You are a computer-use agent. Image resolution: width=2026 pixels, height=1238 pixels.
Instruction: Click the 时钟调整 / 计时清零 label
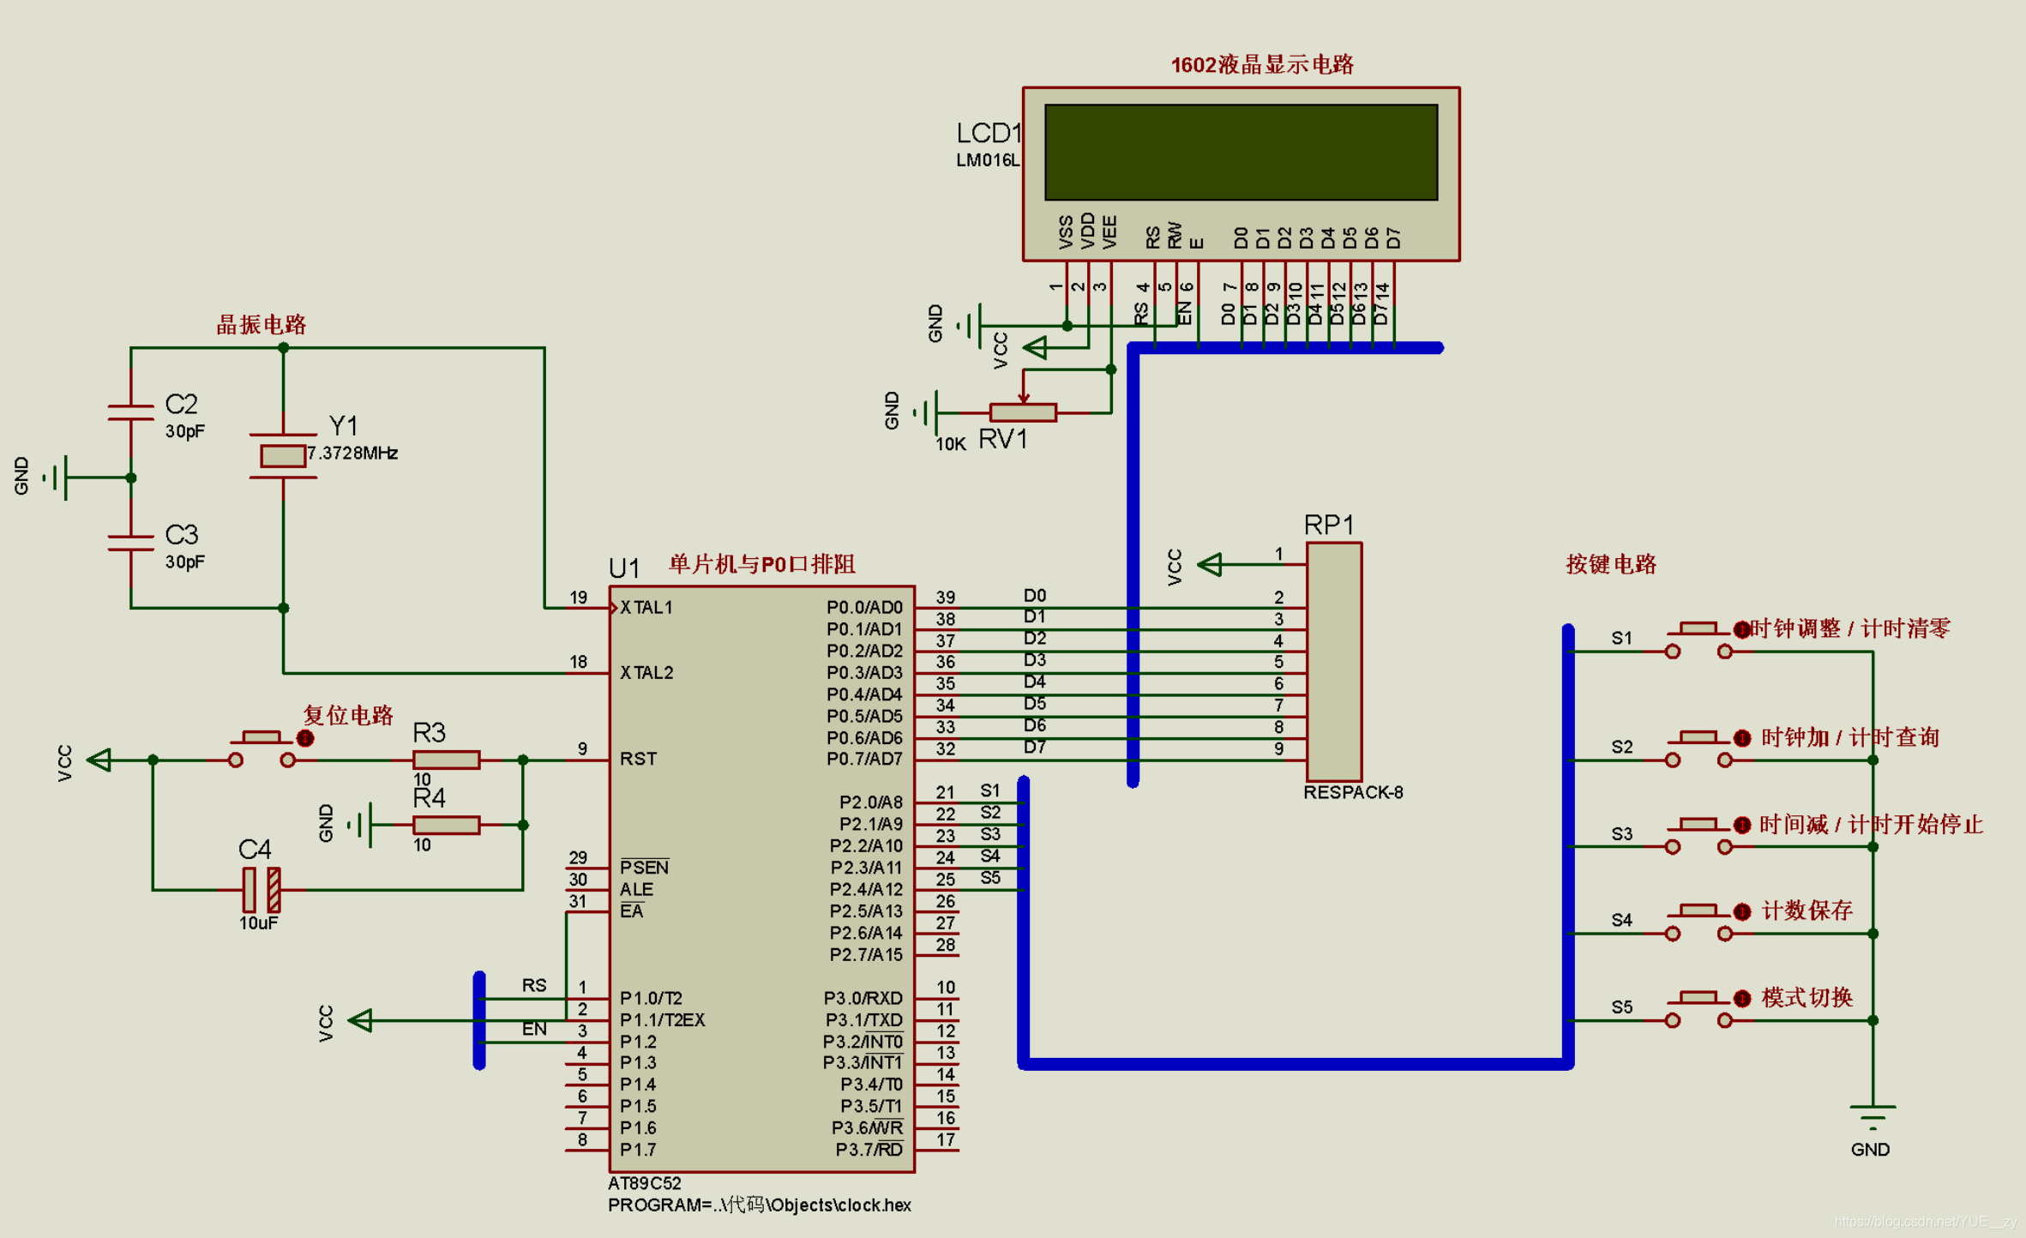point(1849,628)
